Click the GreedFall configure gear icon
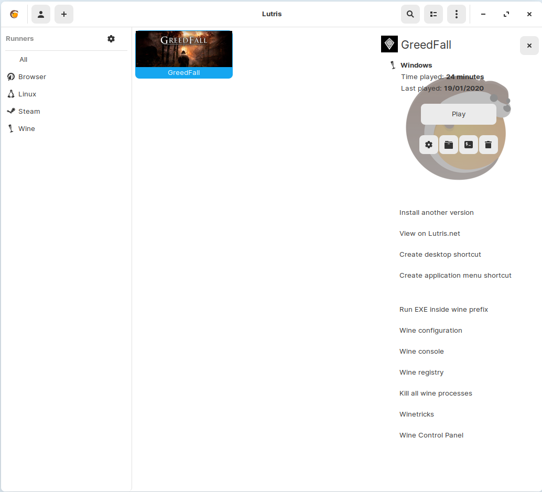 click(x=429, y=145)
